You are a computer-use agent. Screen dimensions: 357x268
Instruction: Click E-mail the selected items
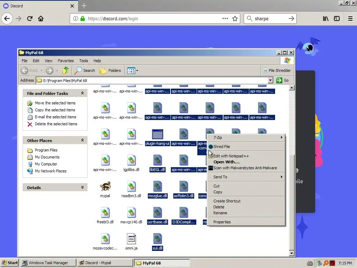55,117
